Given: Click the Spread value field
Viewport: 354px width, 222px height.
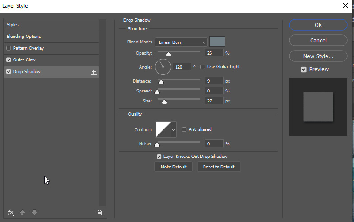Looking at the screenshot, I should (214, 91).
